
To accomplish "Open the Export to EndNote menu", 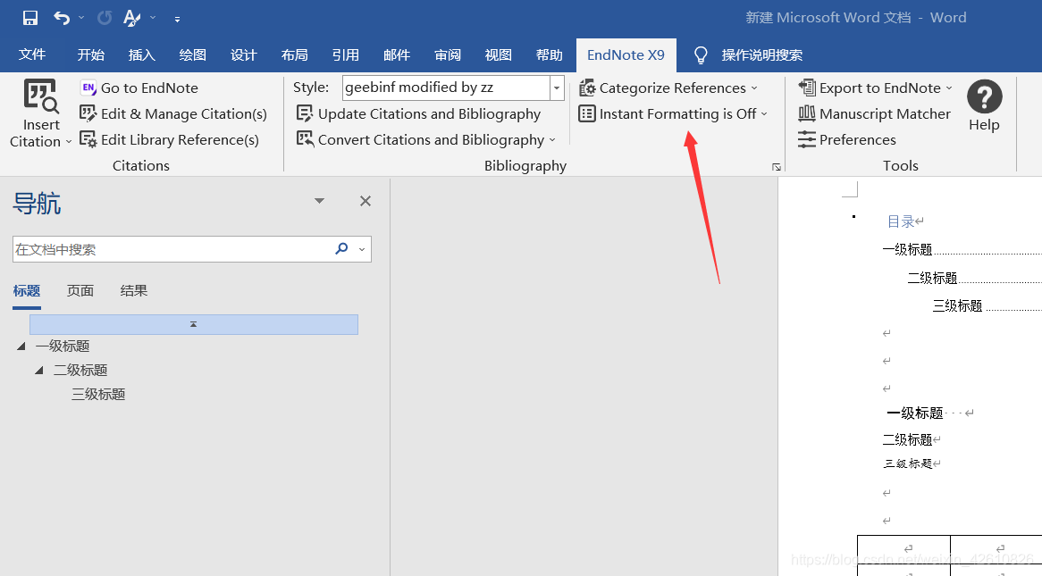I will click(x=876, y=88).
